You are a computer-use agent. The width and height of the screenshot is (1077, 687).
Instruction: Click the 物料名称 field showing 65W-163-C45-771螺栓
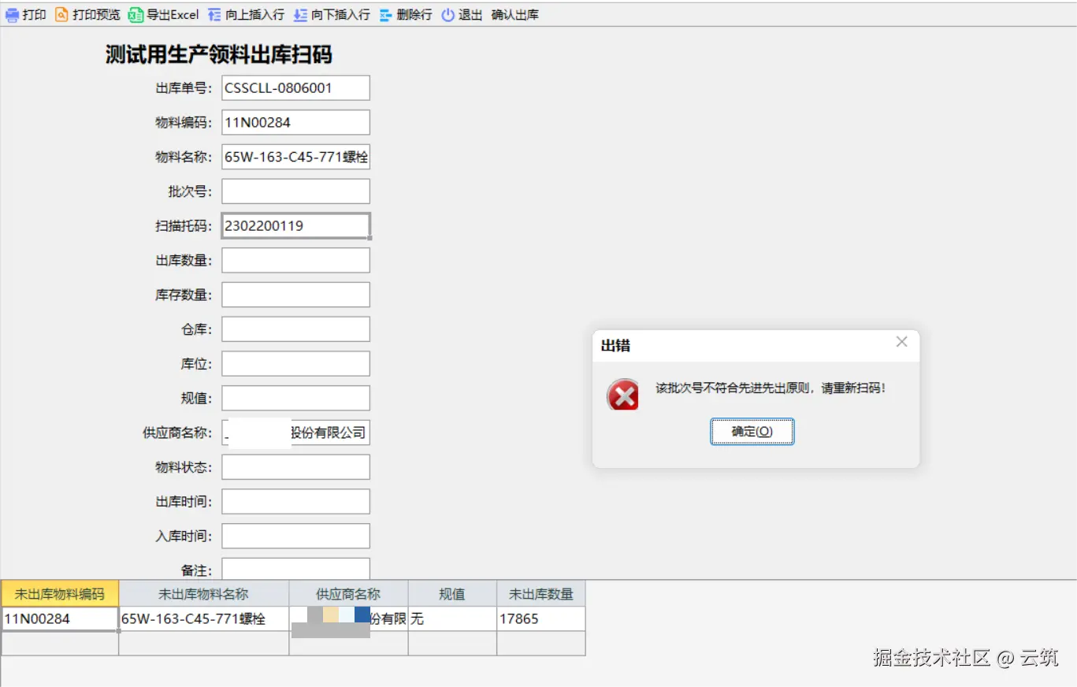295,157
